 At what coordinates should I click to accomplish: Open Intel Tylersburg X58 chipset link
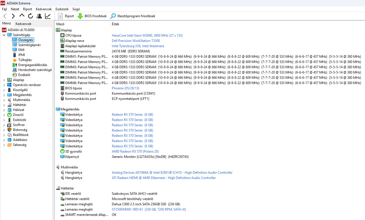[138, 46]
